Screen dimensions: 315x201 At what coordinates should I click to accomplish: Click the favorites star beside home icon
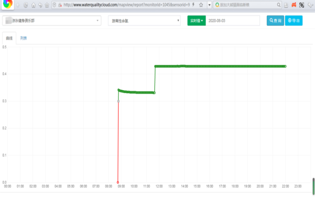tap(47, 5)
